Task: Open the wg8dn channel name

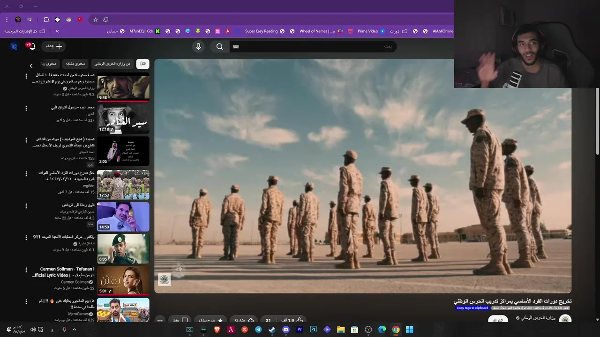Action: point(89,186)
